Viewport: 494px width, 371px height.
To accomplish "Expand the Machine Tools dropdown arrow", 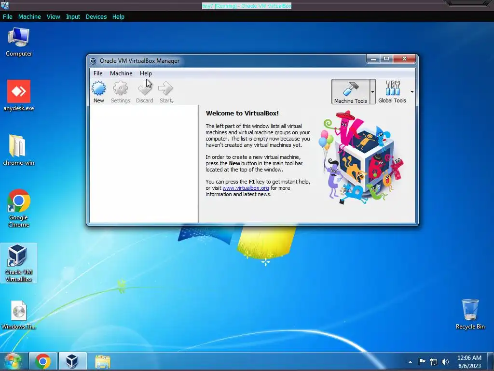I will (372, 91).
